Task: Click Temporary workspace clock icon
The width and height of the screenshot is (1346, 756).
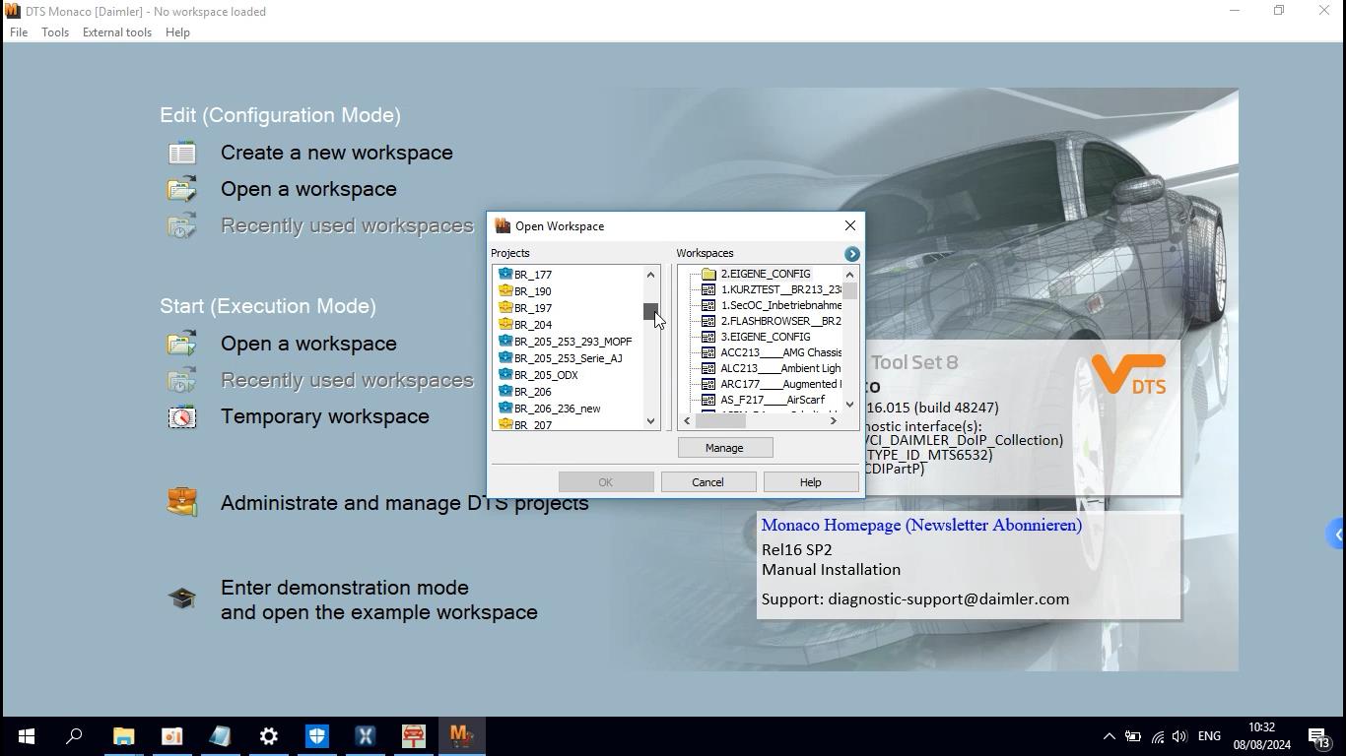Action: [182, 417]
